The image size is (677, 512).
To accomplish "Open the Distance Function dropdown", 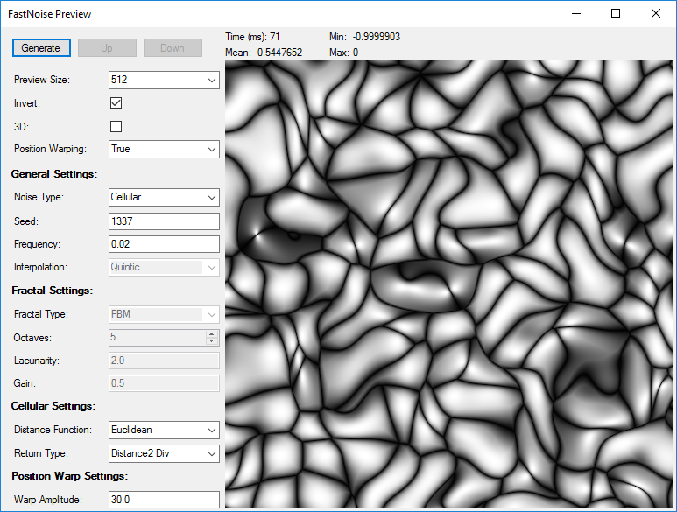I will [164, 430].
